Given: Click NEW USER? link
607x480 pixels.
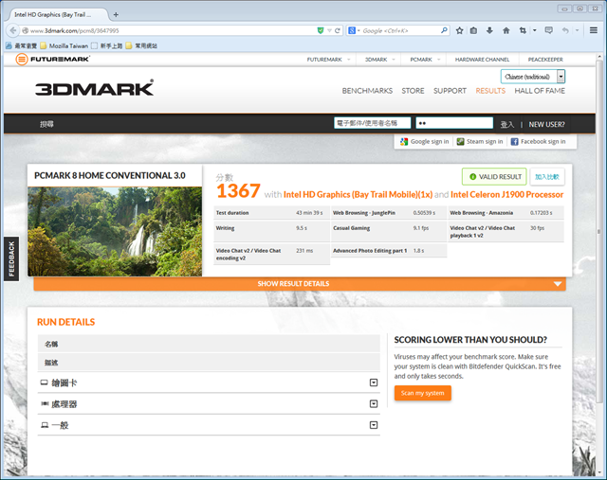Looking at the screenshot, I should (x=546, y=124).
